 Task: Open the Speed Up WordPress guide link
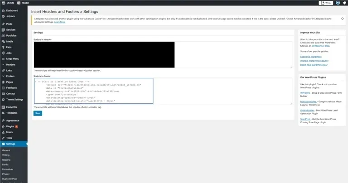point(311,57)
